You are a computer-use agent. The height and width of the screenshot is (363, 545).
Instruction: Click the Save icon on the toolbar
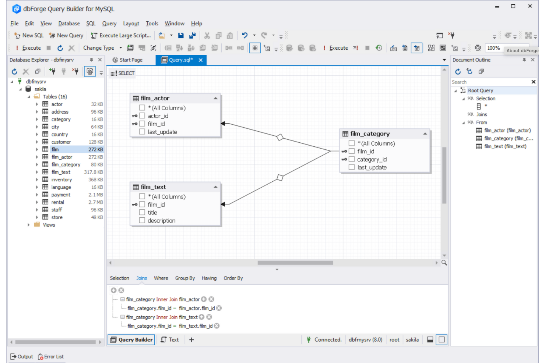[x=181, y=35]
